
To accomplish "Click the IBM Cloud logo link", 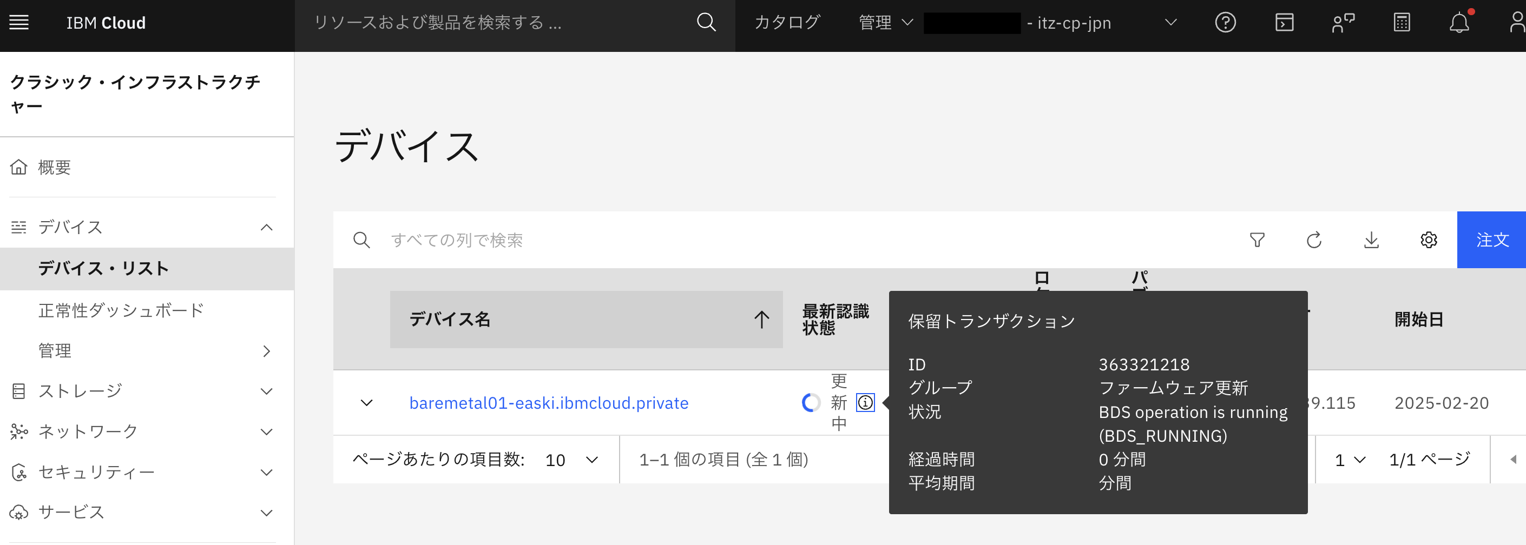I will coord(106,23).
